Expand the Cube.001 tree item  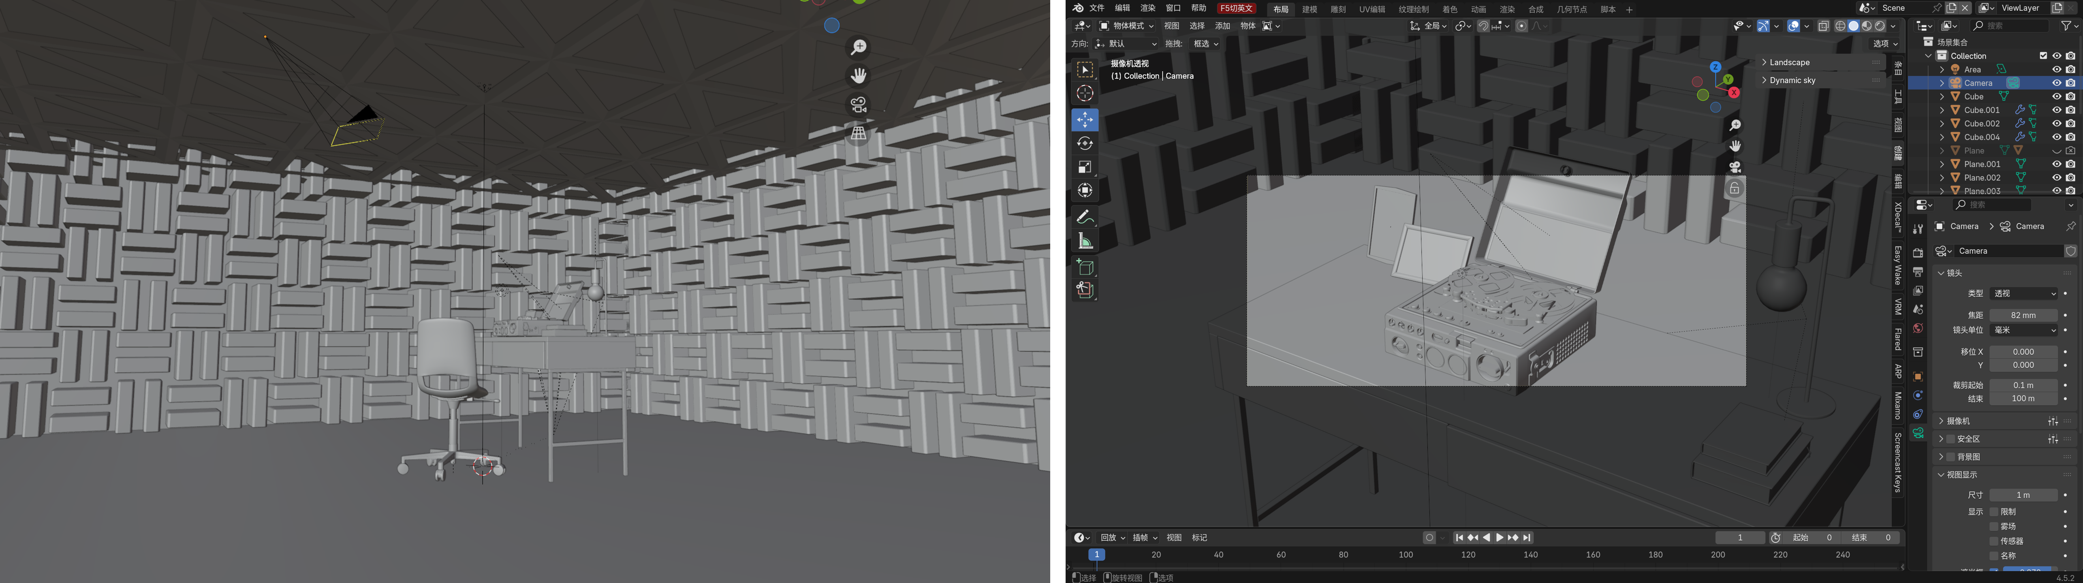[x=1942, y=110]
